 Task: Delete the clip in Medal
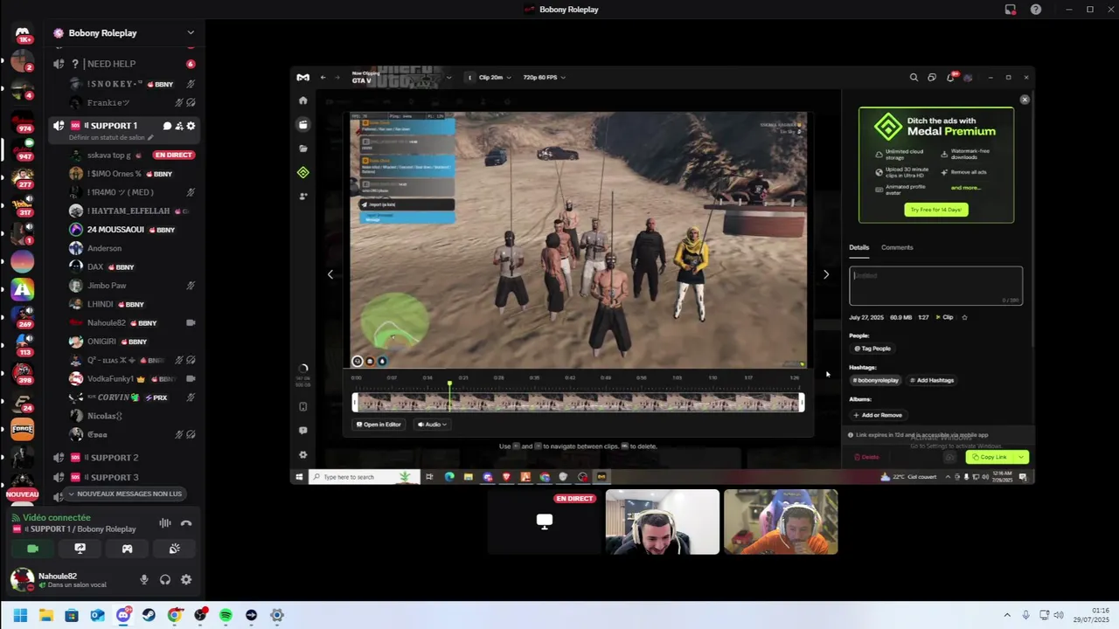(x=866, y=457)
